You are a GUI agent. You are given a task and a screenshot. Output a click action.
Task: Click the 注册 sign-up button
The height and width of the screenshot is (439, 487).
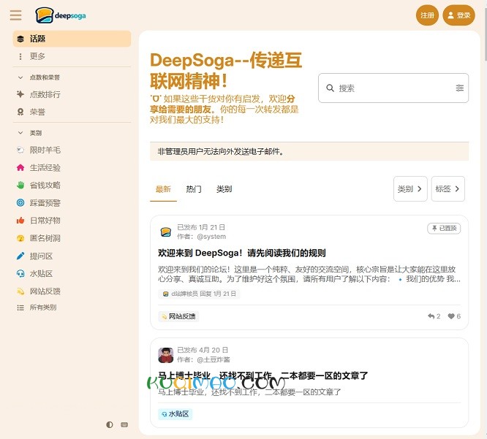pos(427,15)
